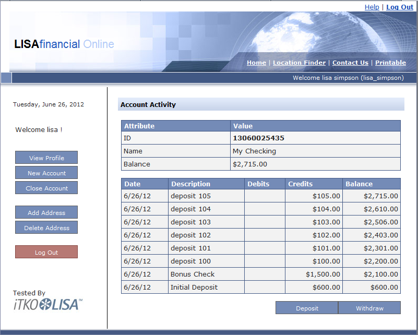Viewport: 418px width, 335px height.
Task: Log Out using the red sidebar button
Action: click(x=46, y=252)
